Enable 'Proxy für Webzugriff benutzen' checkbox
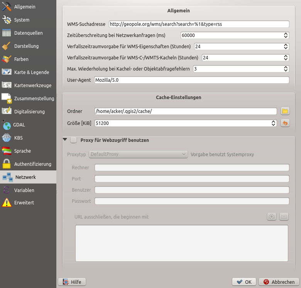This screenshot has width=301, height=288. click(74, 140)
